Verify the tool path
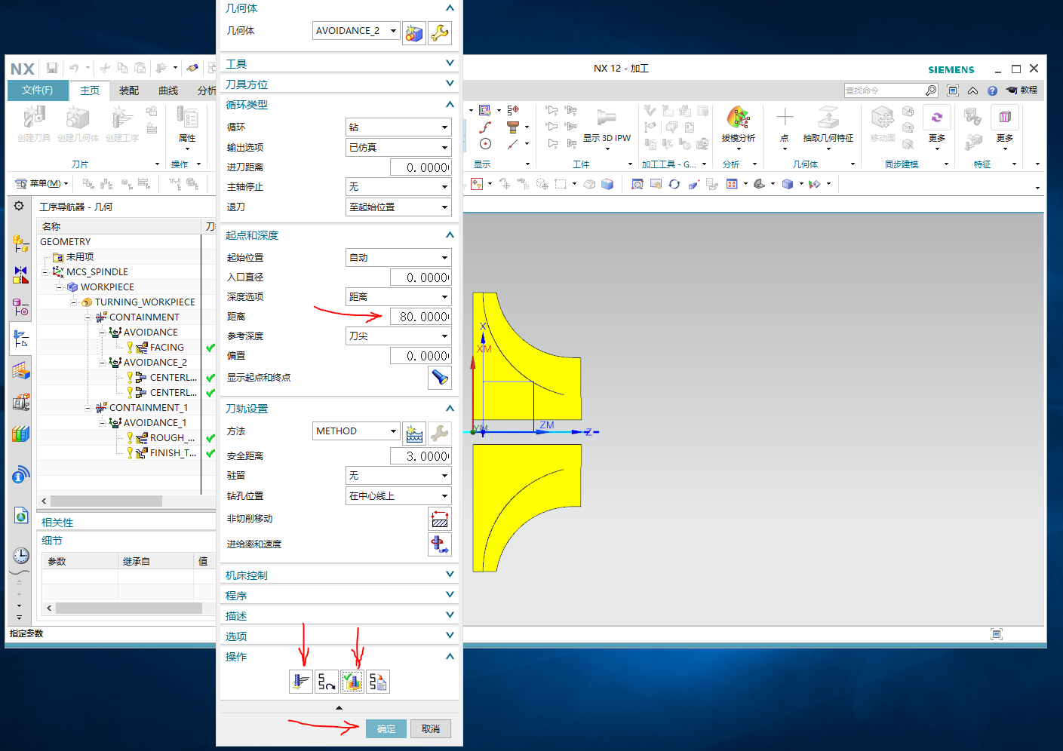The height and width of the screenshot is (751, 1063). [352, 682]
